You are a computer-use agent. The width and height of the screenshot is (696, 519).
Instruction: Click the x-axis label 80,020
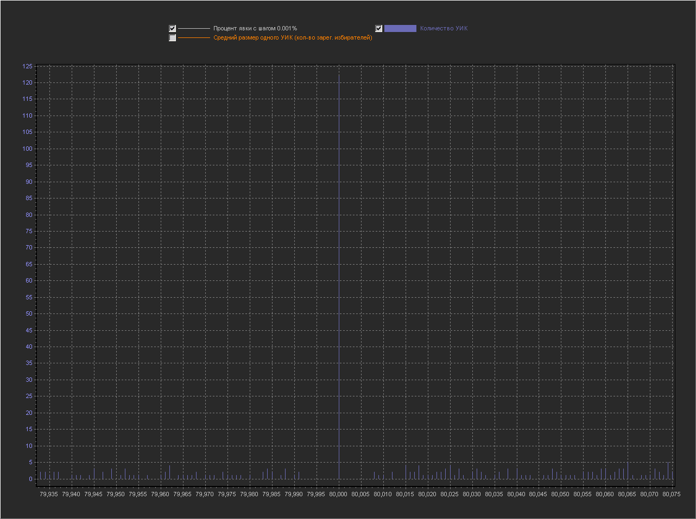[427, 494]
